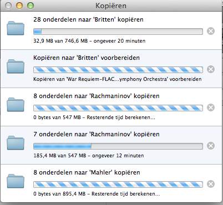Cancel the 8 onderdelen 'Rachmaninov' copy
Image resolution: width=223 pixels, height=205 pixels.
211,107
